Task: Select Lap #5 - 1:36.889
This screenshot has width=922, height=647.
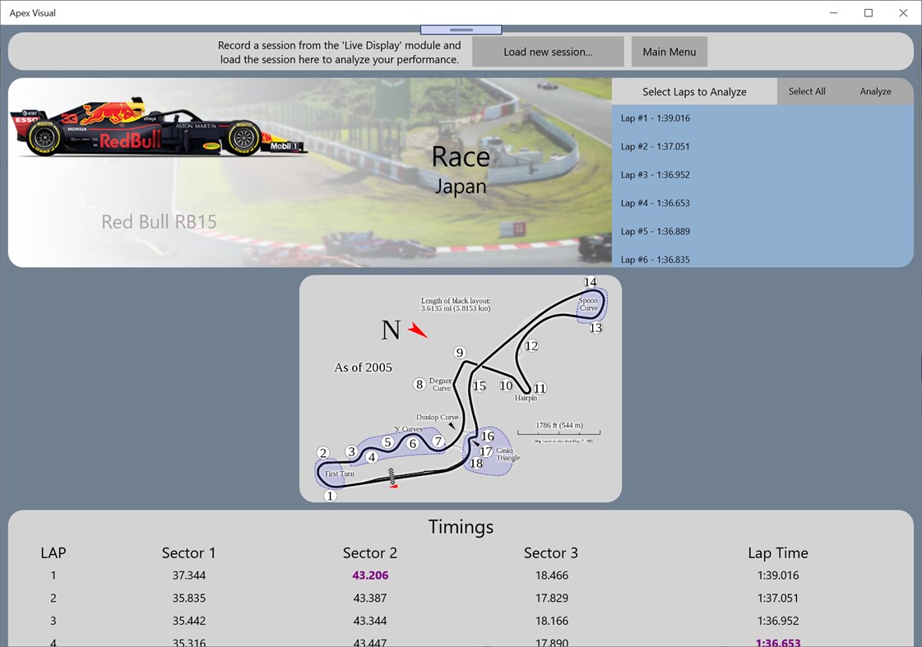Action: tap(762, 231)
